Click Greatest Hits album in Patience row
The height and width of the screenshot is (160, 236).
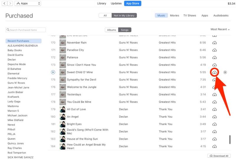pos(167,57)
